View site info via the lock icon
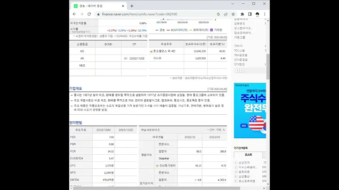Viewport: 339px width, 190px height. pos(98,14)
